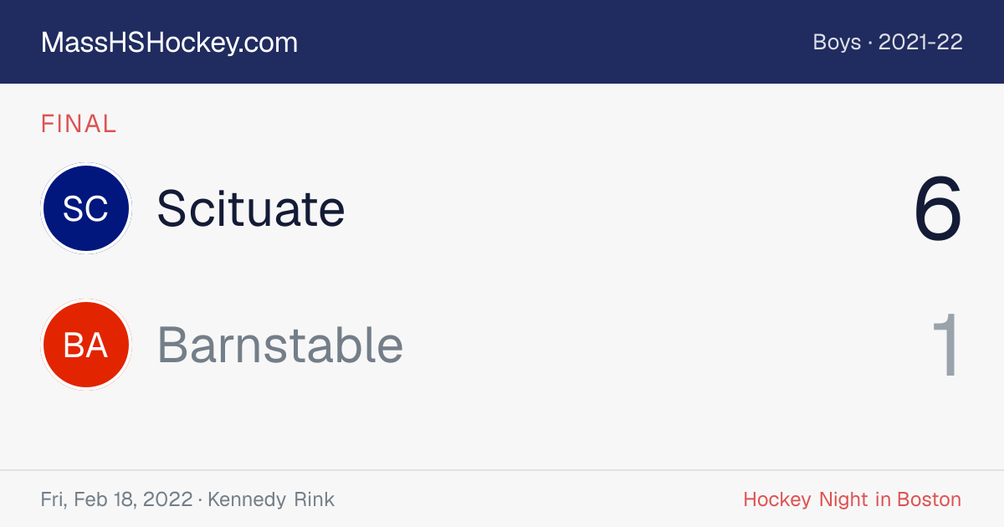Open the MassHSHockey.com site title

169,42
